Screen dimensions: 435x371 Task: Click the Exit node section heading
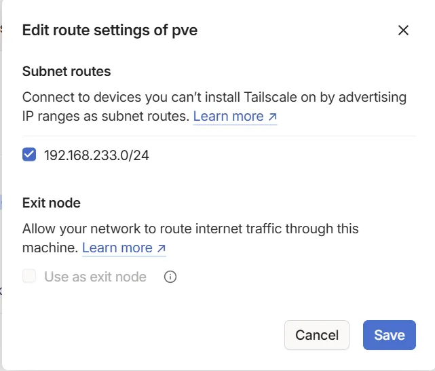point(52,203)
